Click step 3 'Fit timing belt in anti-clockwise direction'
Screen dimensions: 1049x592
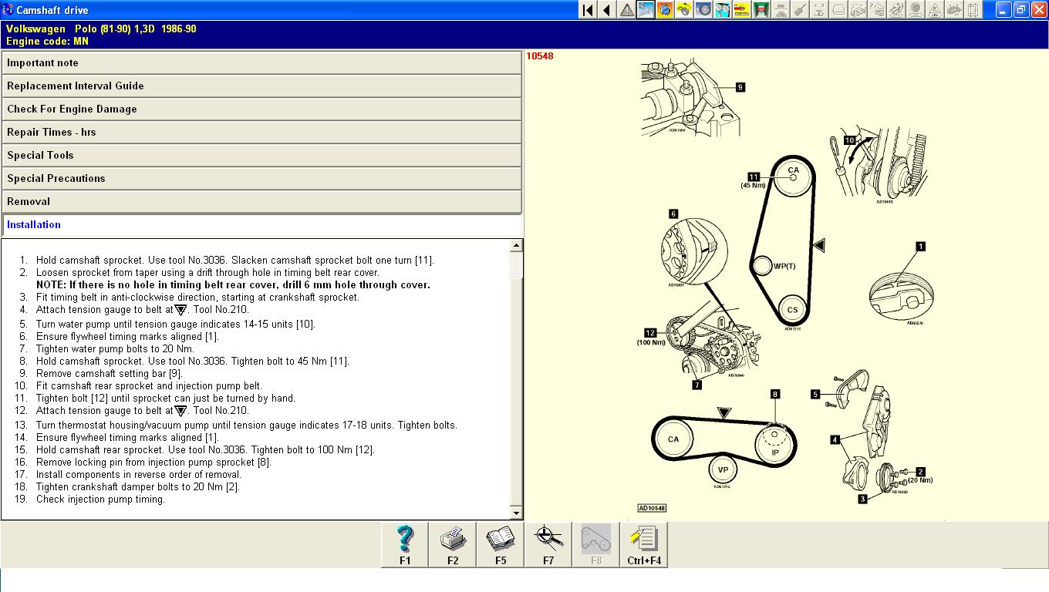(x=197, y=298)
